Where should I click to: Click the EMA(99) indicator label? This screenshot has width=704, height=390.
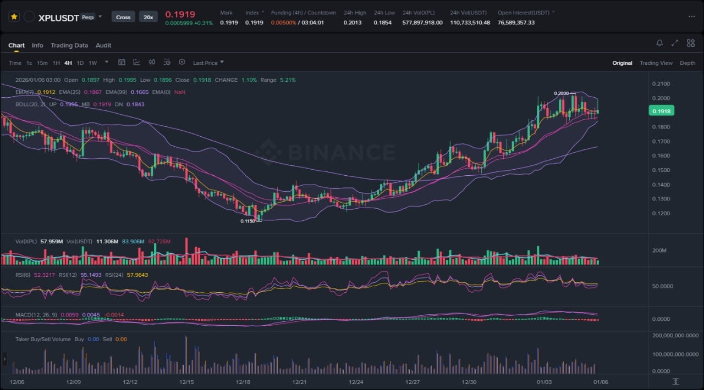(117, 92)
